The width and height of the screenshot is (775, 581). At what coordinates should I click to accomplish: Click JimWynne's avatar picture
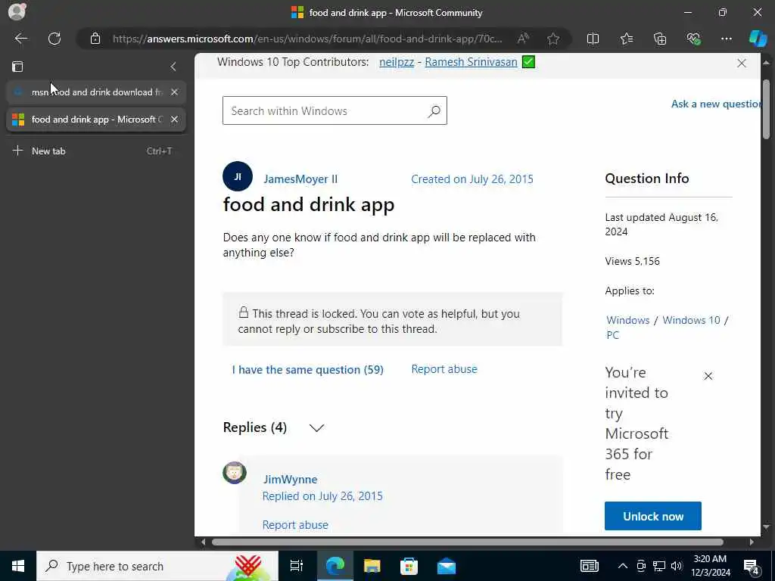click(235, 473)
